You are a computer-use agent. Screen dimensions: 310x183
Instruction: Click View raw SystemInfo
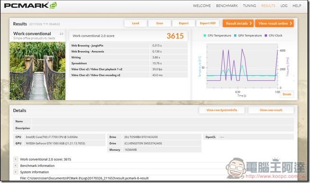222,110
